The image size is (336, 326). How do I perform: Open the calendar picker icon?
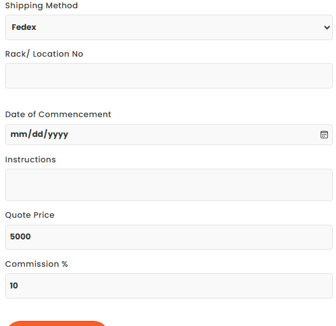pos(324,134)
